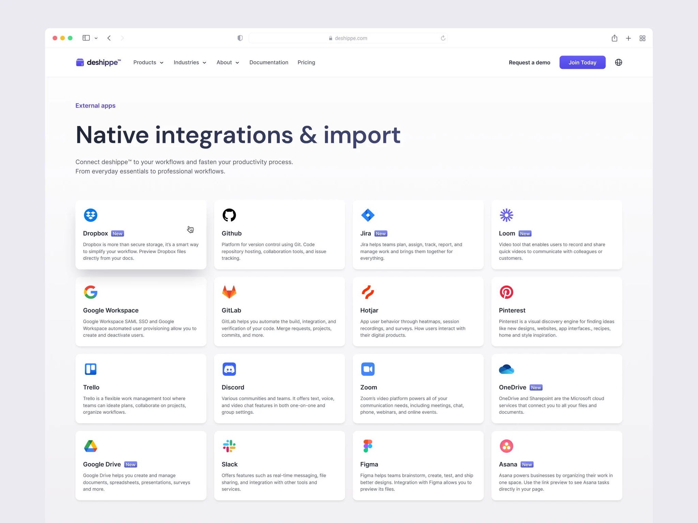Screen dimensions: 698x523
Task: Go back to previous page
Action: coord(109,38)
